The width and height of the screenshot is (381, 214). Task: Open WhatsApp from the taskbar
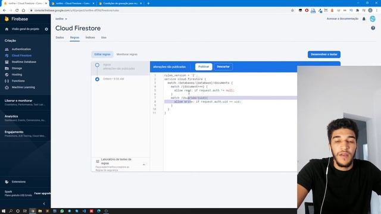(62, 211)
